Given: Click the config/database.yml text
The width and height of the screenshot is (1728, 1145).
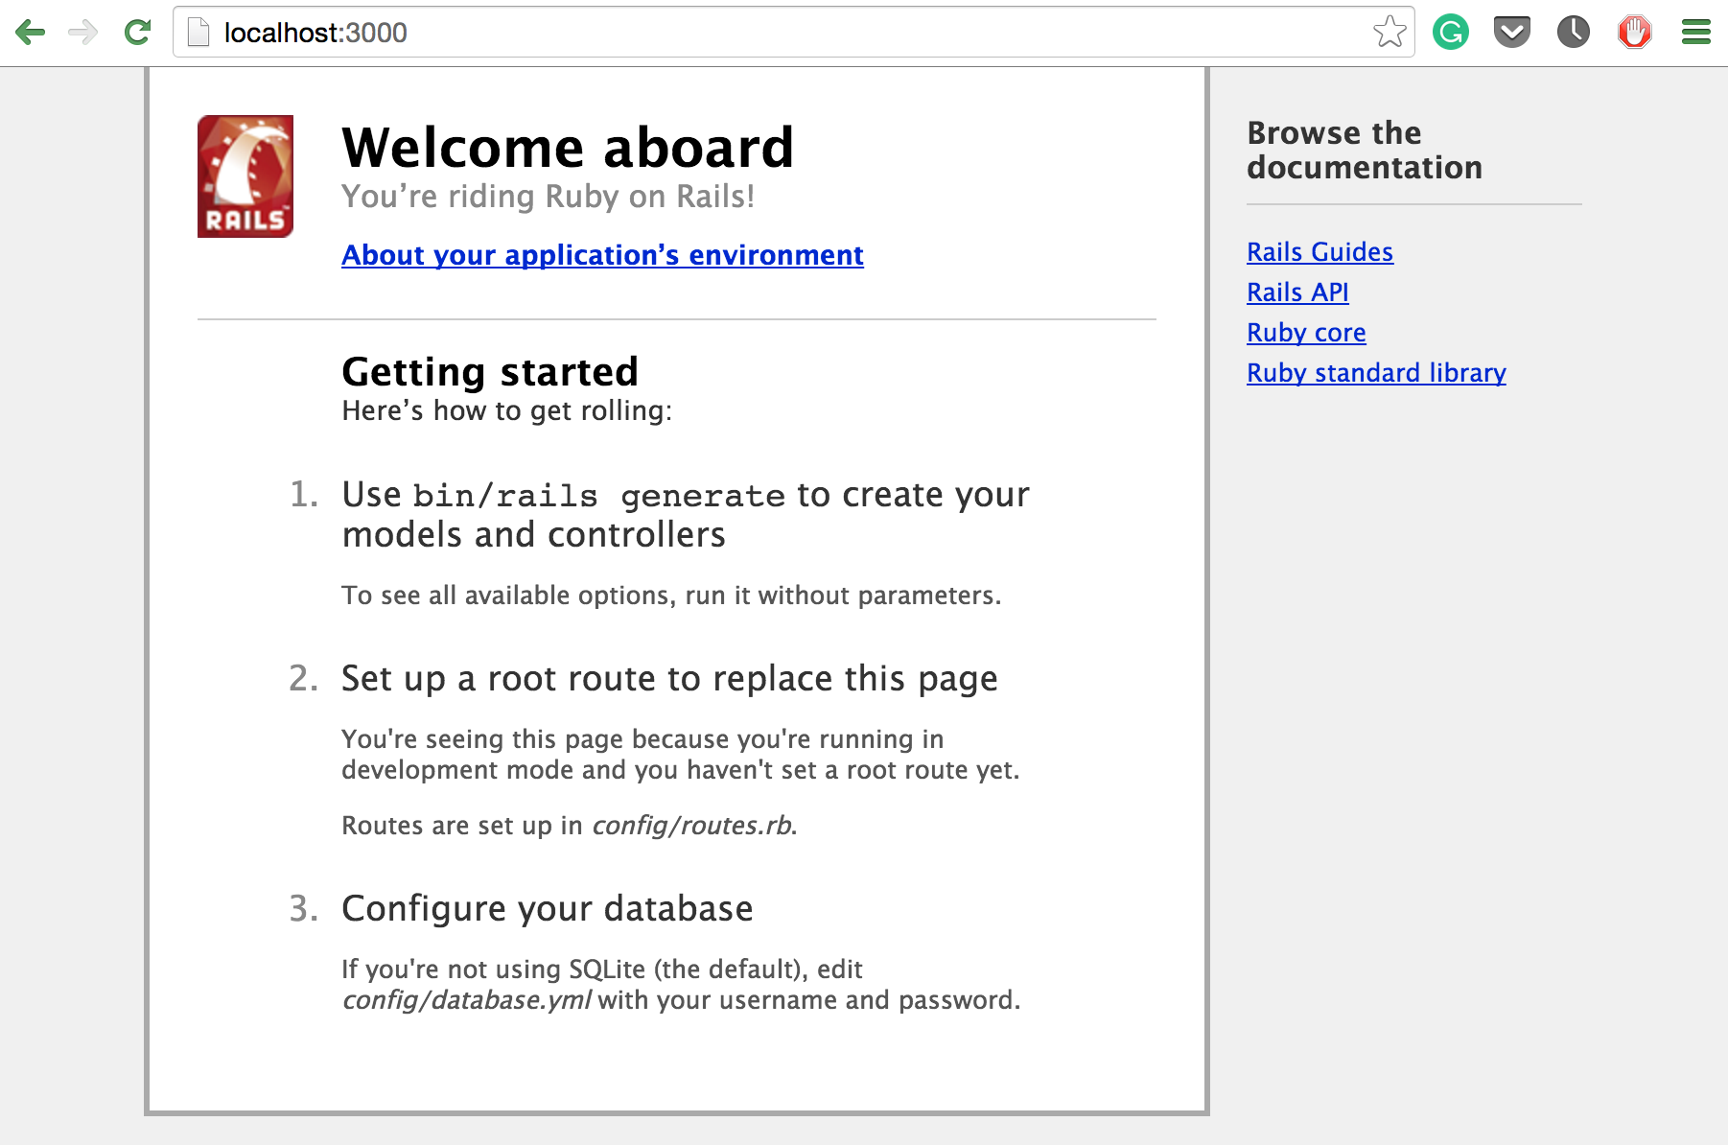Looking at the screenshot, I should [467, 1000].
